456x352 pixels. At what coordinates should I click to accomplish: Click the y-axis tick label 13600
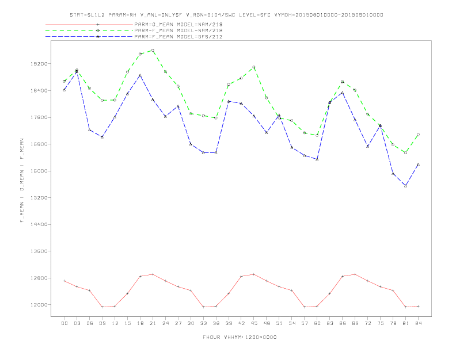pos(39,251)
